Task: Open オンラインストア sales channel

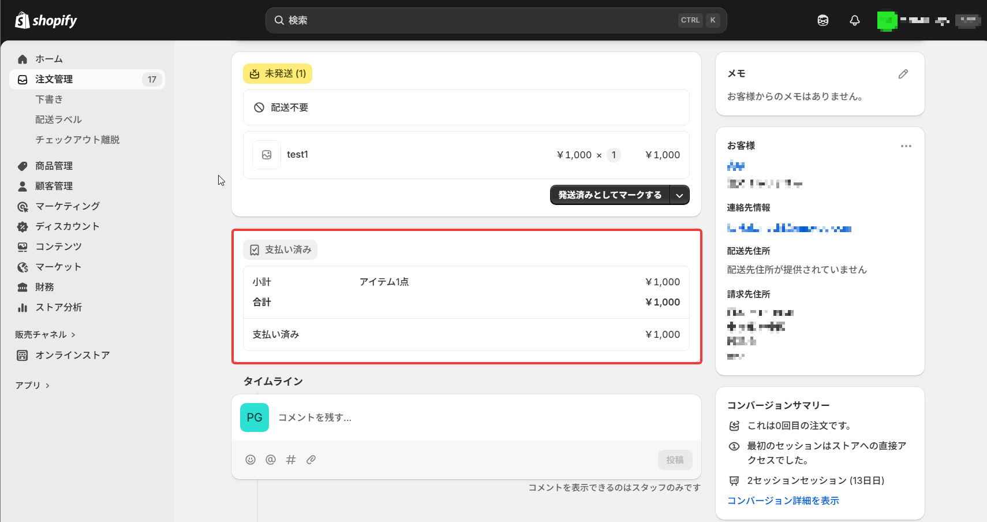Action: tap(73, 355)
